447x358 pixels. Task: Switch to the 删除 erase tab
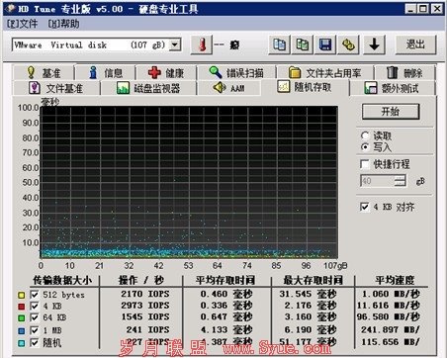(x=404, y=73)
